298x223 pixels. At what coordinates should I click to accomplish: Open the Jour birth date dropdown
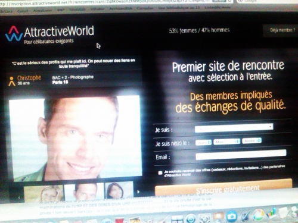[x=203, y=142]
